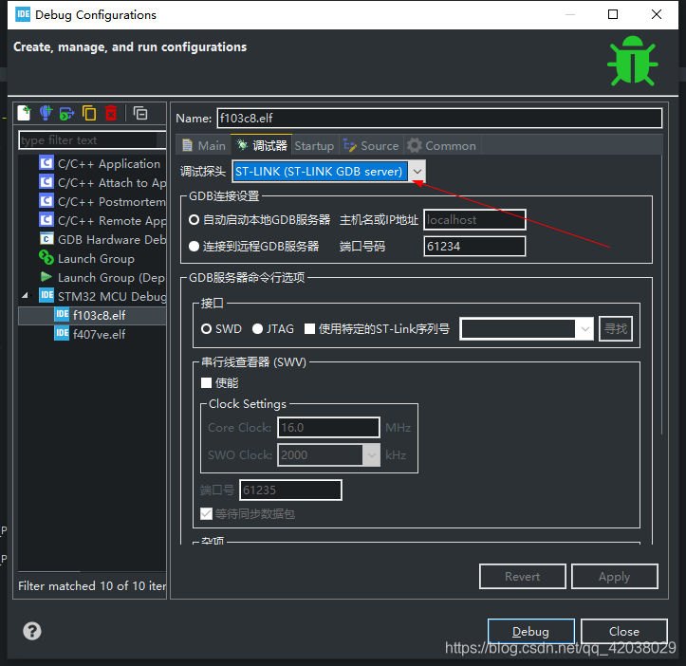
Task: Click the Export launch configuration icon
Action: (67, 113)
